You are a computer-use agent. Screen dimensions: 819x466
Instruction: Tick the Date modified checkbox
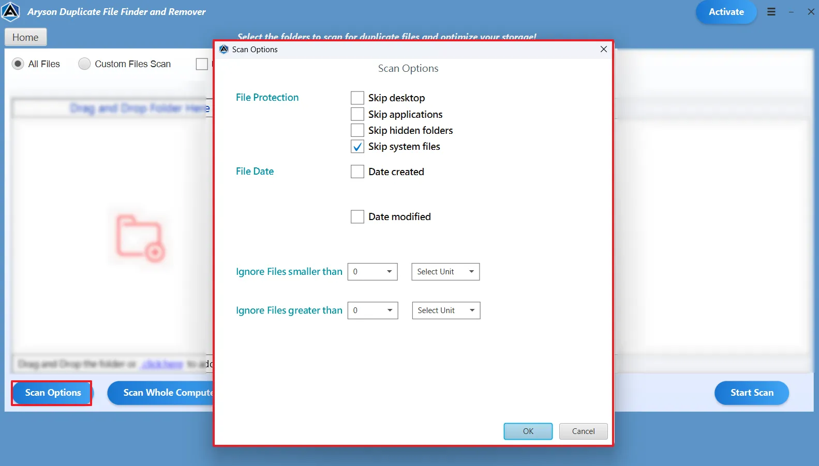pyautogui.click(x=358, y=217)
